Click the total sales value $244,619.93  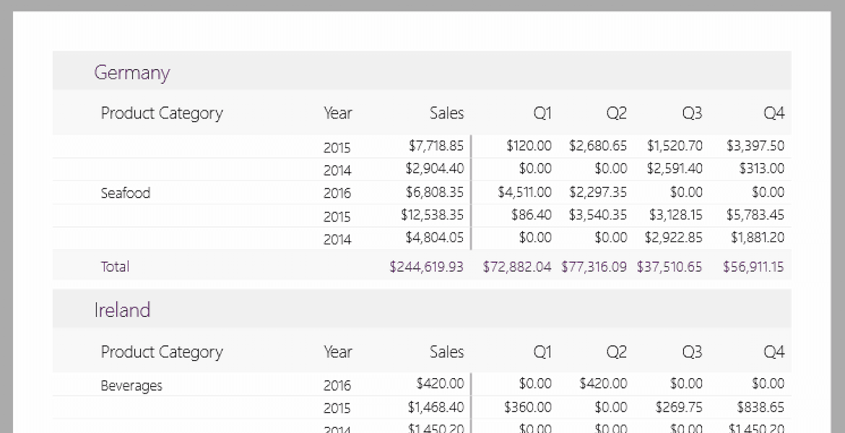click(x=426, y=266)
